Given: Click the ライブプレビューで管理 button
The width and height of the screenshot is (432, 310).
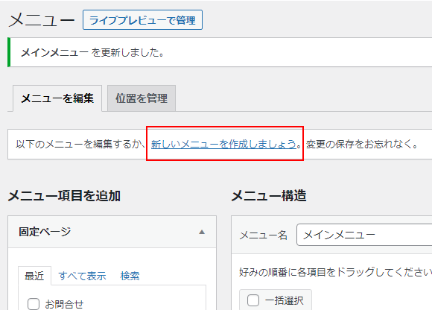Looking at the screenshot, I should pos(142,20).
